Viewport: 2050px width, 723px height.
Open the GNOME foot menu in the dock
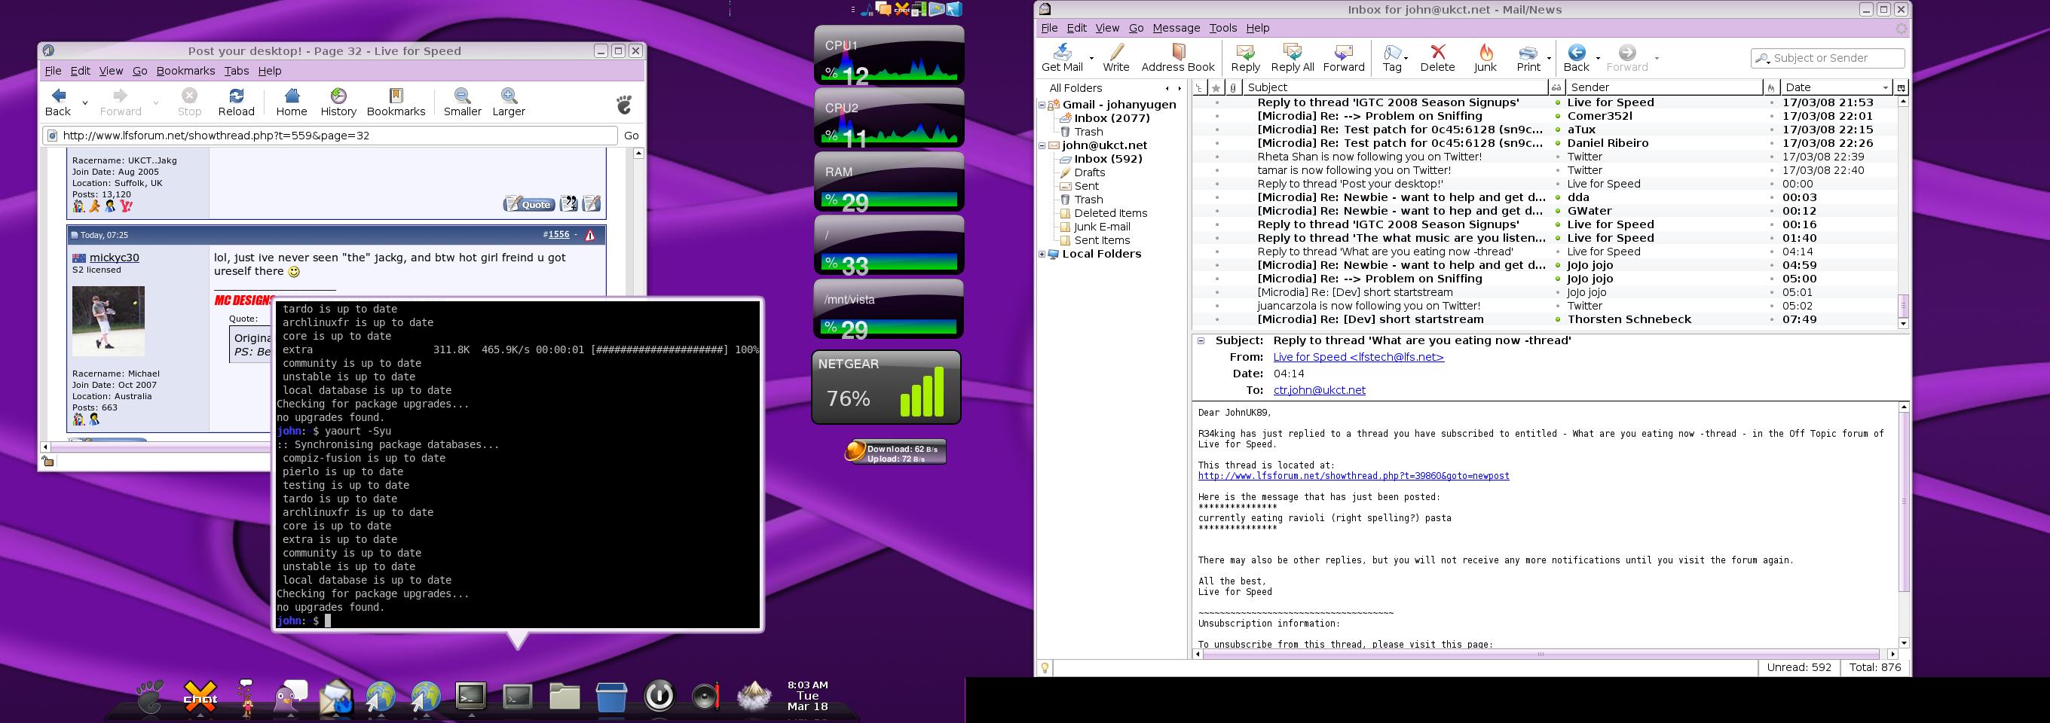pos(150,697)
